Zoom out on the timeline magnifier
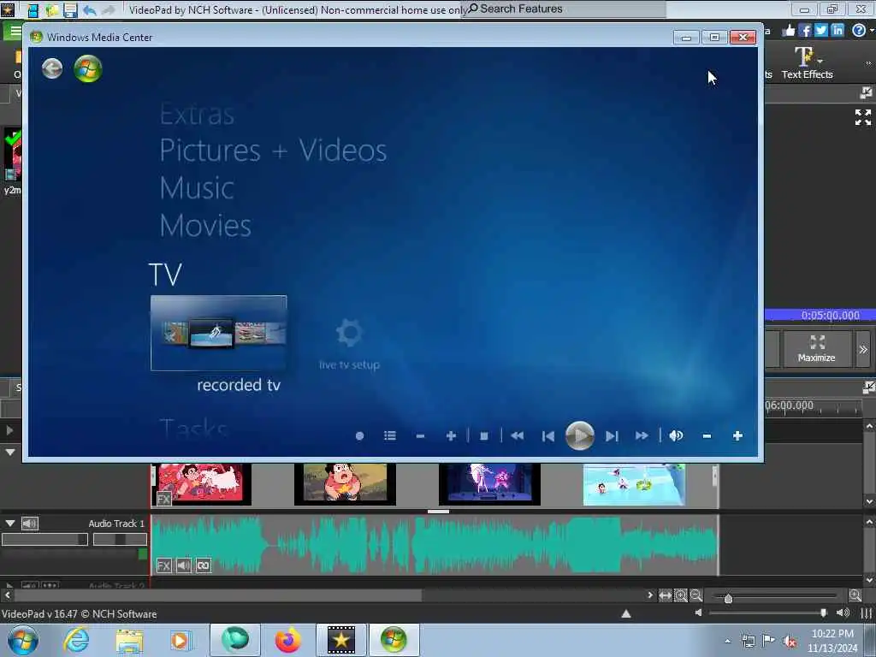 click(696, 596)
